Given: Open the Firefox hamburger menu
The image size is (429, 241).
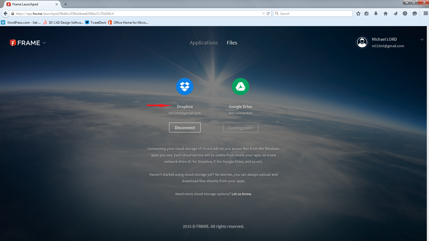Looking at the screenshot, I should coord(425,13).
